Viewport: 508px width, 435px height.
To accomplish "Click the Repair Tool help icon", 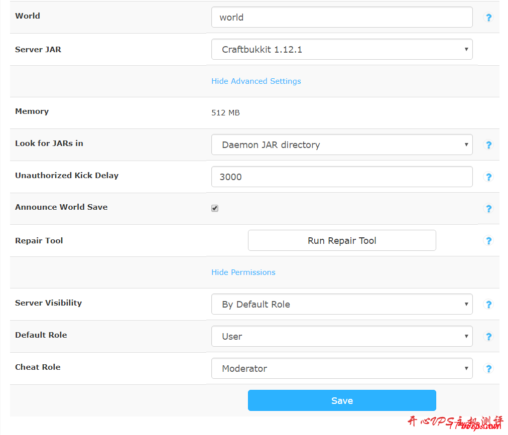I will (488, 241).
